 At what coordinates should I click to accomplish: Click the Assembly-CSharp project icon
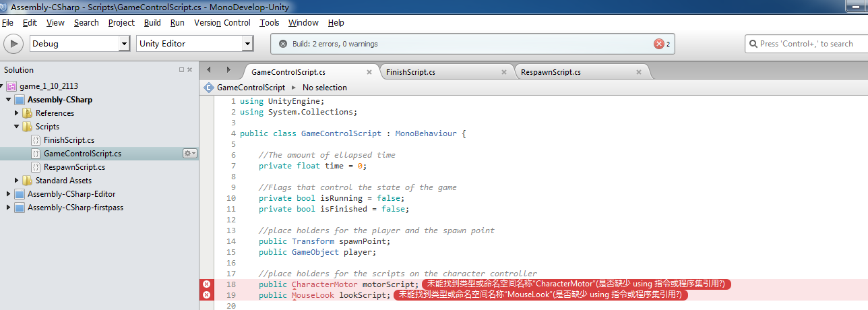20,100
